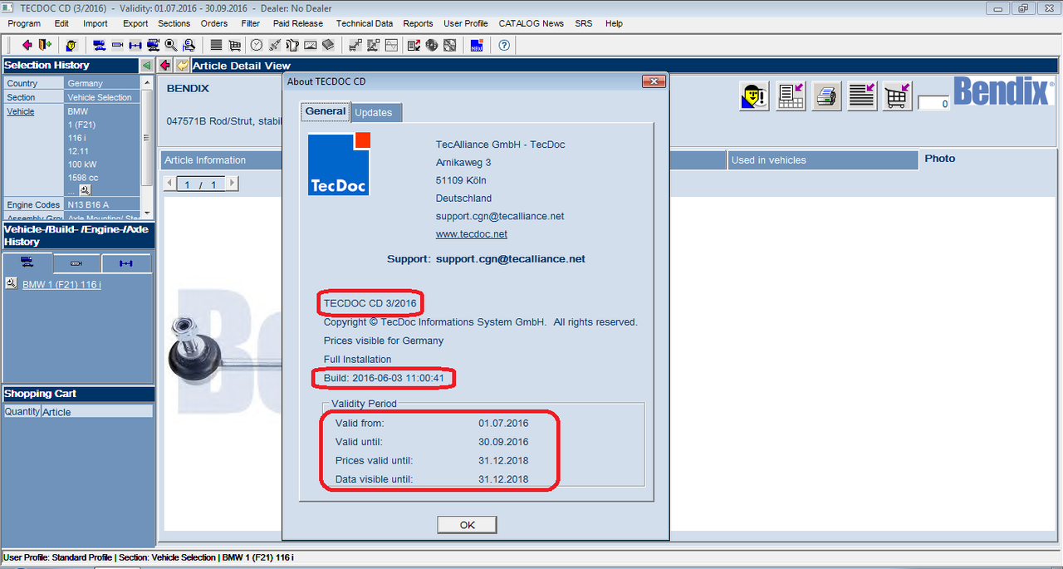
Task: Click the shopping cart quantity input field
Action: click(x=934, y=104)
